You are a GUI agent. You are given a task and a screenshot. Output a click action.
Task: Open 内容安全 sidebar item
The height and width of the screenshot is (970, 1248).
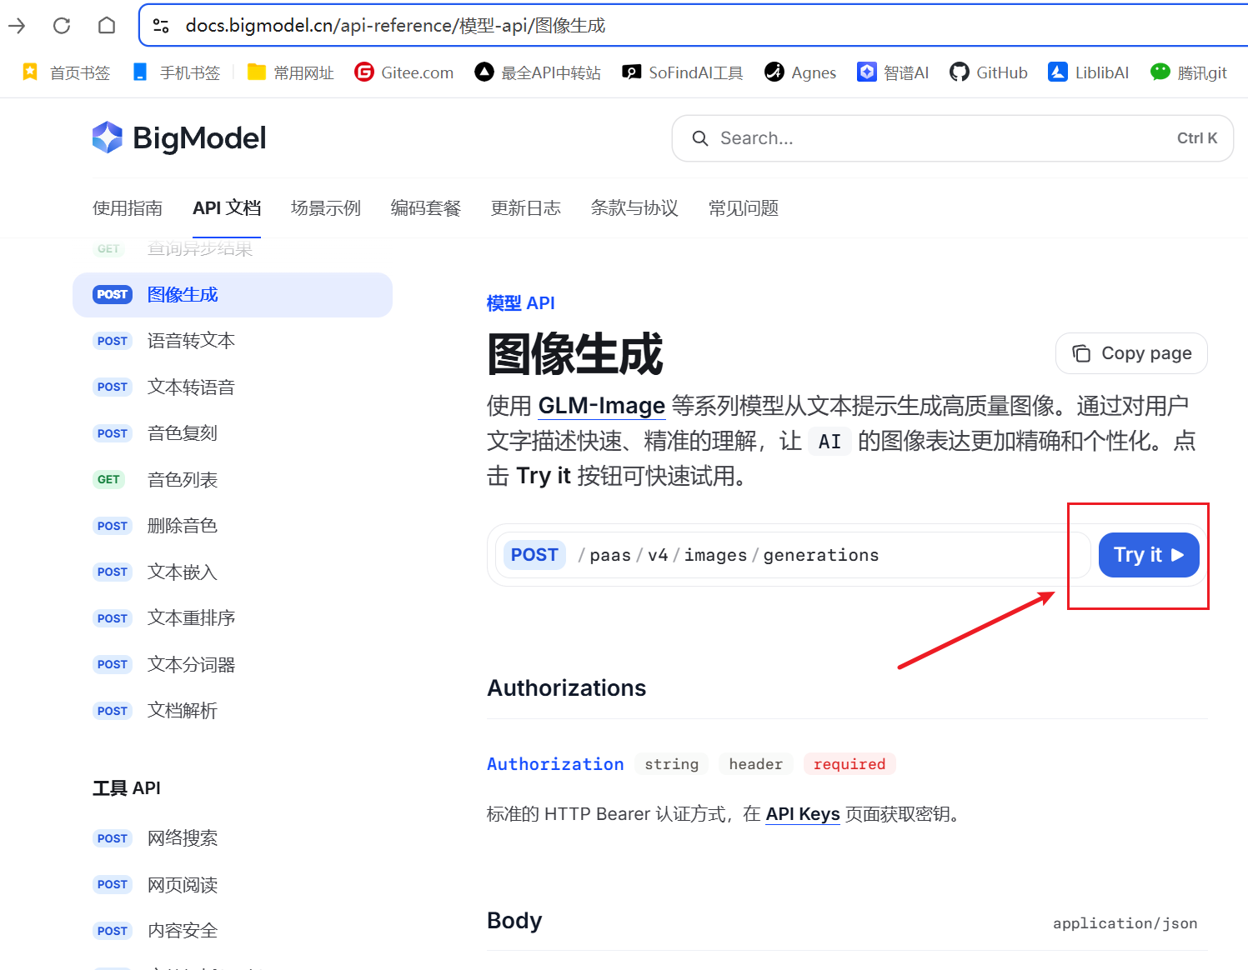(233, 931)
